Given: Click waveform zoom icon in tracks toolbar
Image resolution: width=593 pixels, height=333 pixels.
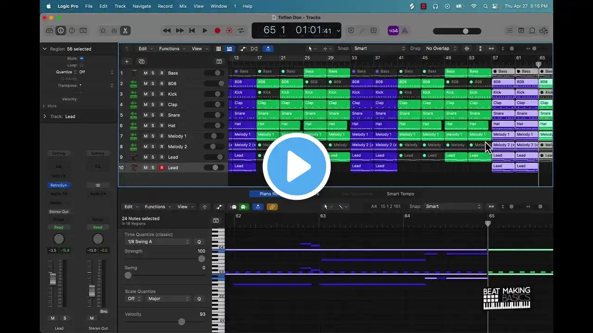Looking at the screenshot, I should 467,49.
